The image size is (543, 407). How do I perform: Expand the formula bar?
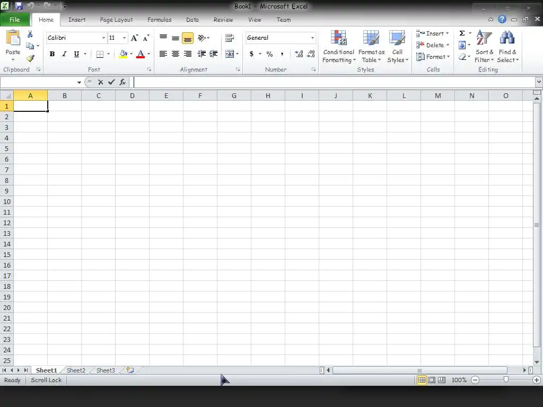coord(539,82)
